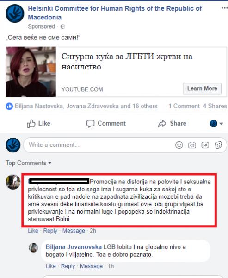Click Message under the highlighted comment
The image size is (228, 278).
point(74,231)
